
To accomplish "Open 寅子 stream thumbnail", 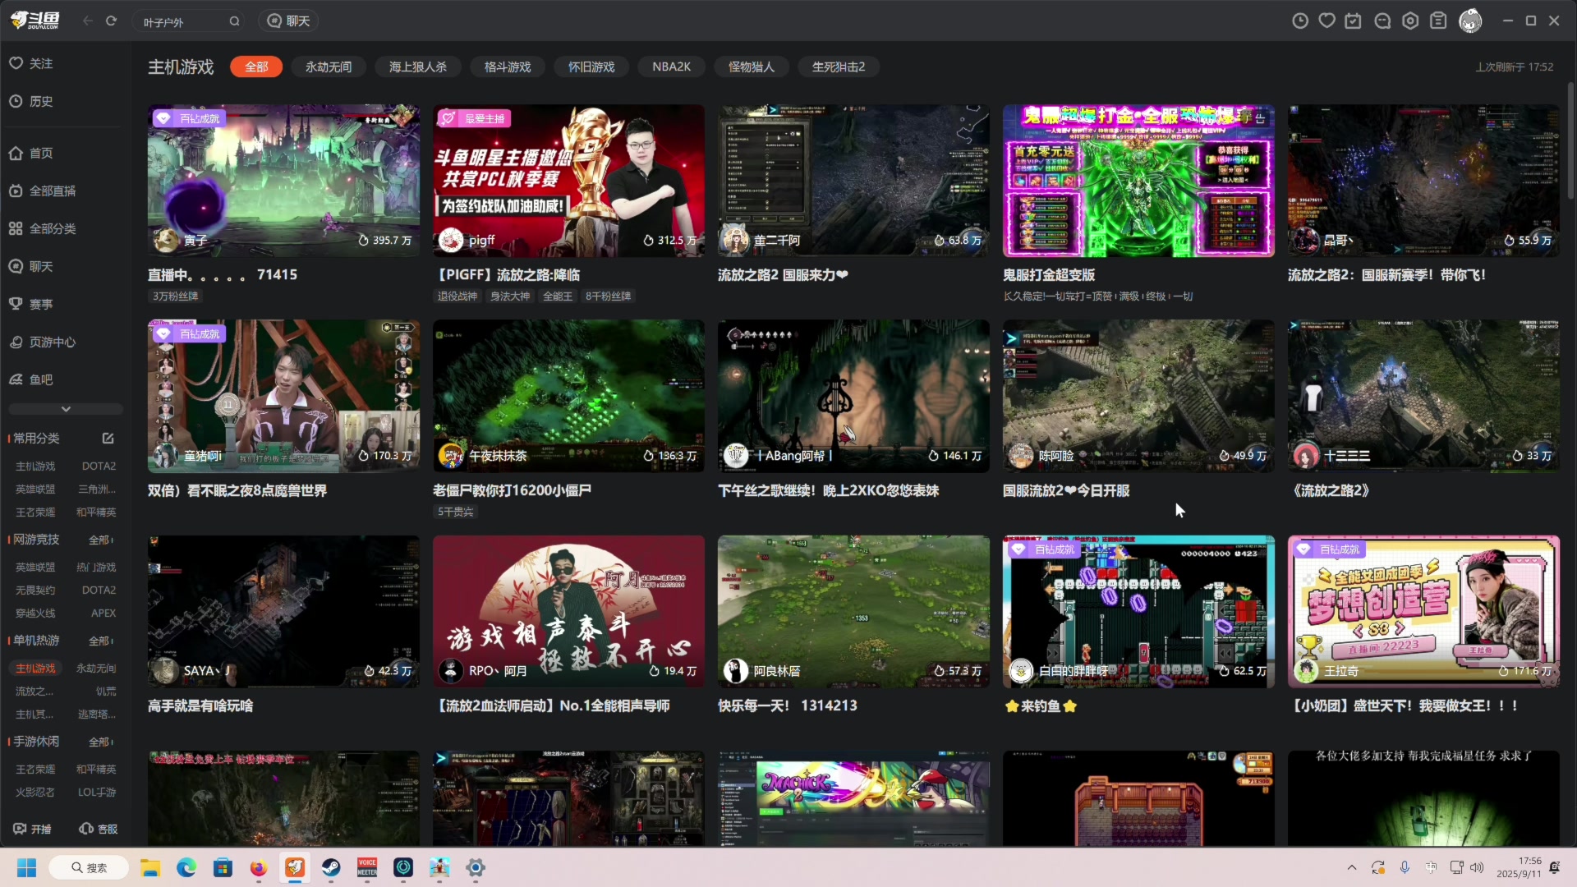I will tap(283, 180).
